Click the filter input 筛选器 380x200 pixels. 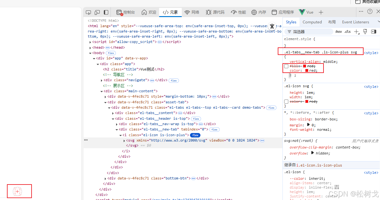pos(309,32)
